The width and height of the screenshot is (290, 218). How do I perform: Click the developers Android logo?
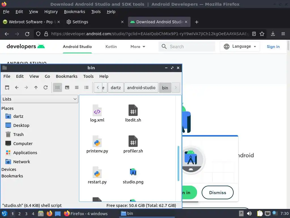pos(25,46)
